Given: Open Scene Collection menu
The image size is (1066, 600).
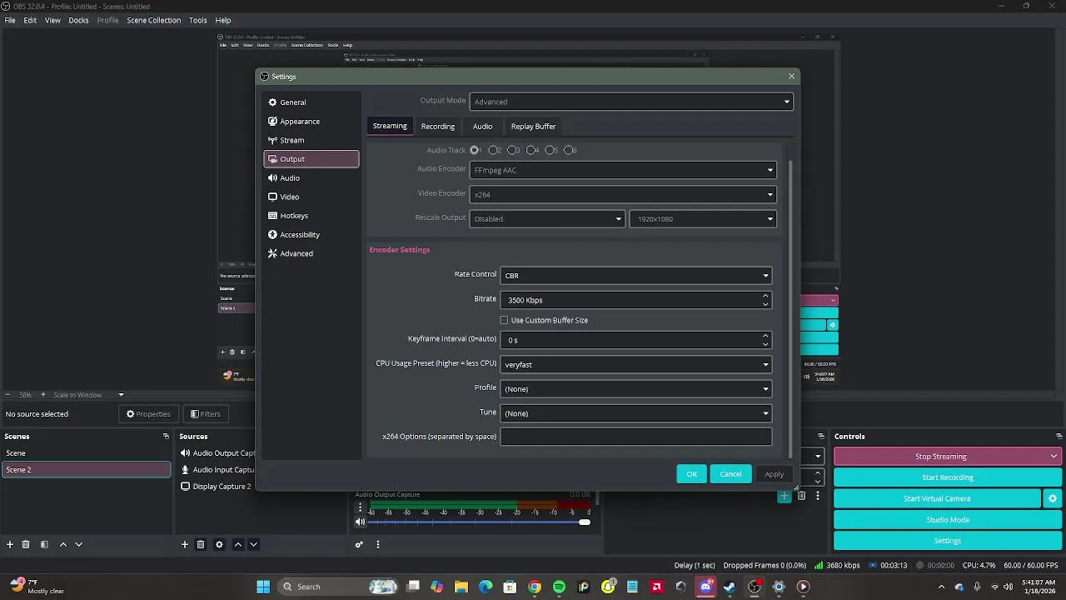Looking at the screenshot, I should 153,20.
